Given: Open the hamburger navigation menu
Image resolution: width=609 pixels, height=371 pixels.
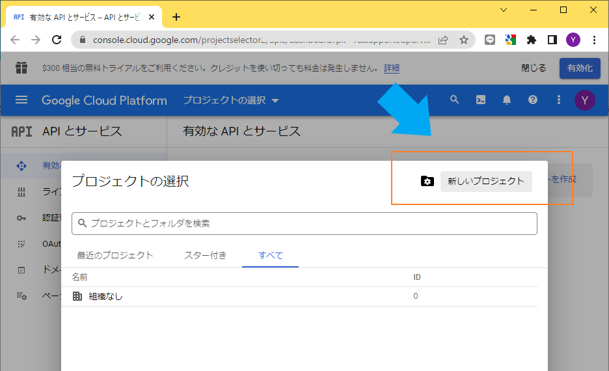Looking at the screenshot, I should tap(21, 100).
